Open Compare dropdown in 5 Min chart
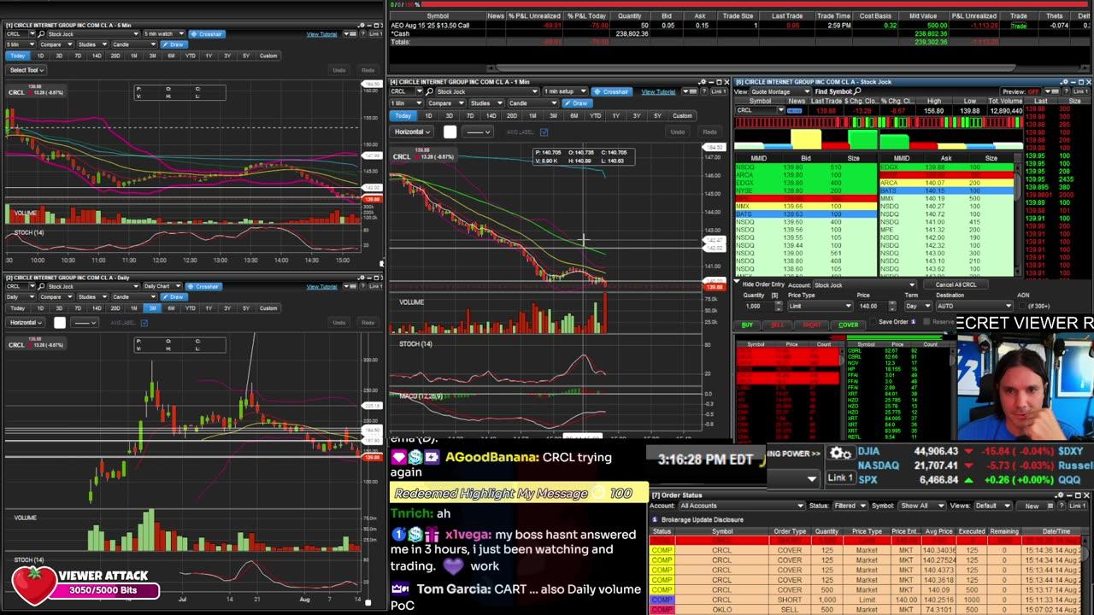 tap(56, 44)
